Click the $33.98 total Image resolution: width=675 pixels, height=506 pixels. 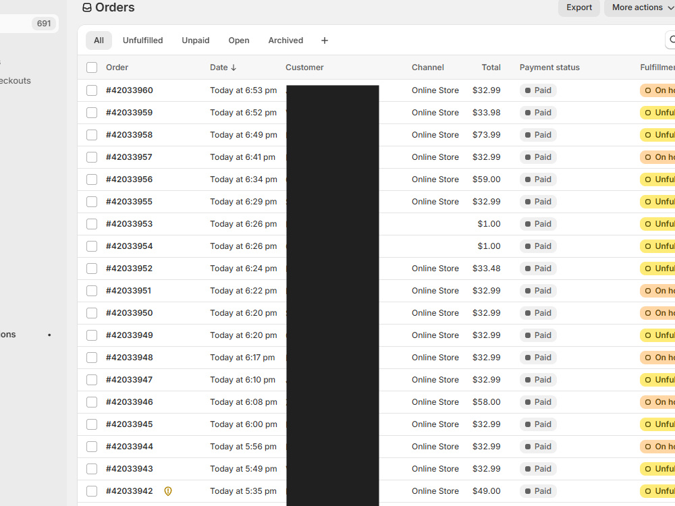tap(487, 113)
